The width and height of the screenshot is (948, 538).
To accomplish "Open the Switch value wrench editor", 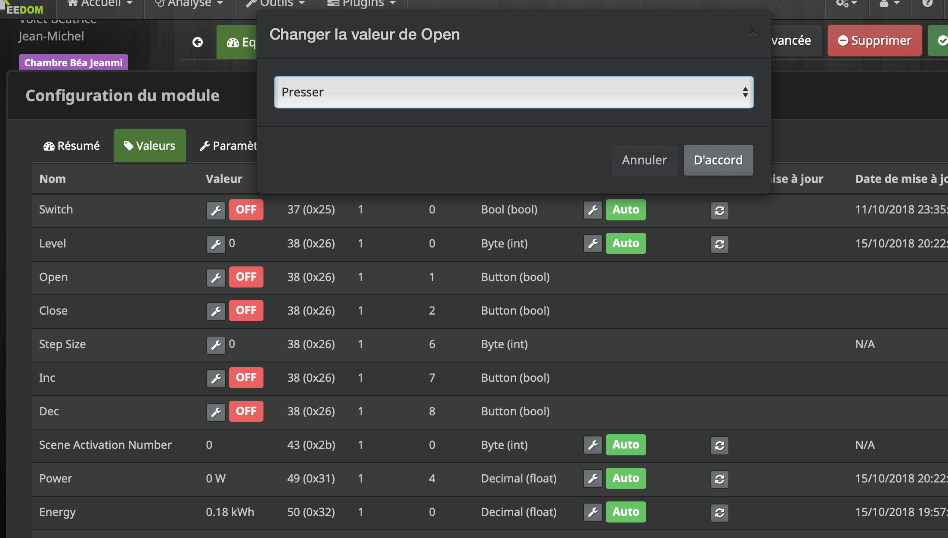I will coord(216,210).
